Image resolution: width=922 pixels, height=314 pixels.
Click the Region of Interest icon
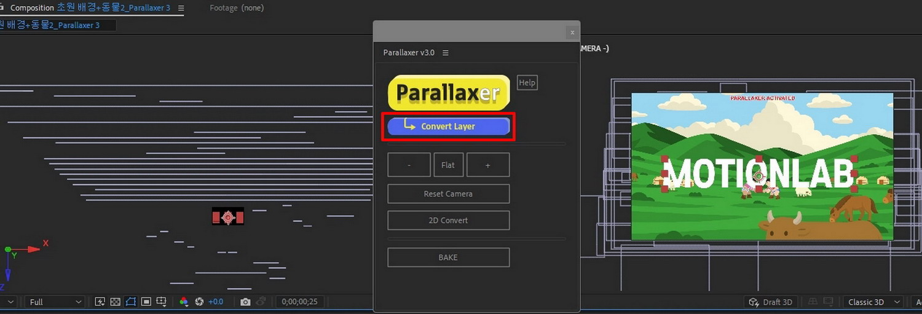146,302
